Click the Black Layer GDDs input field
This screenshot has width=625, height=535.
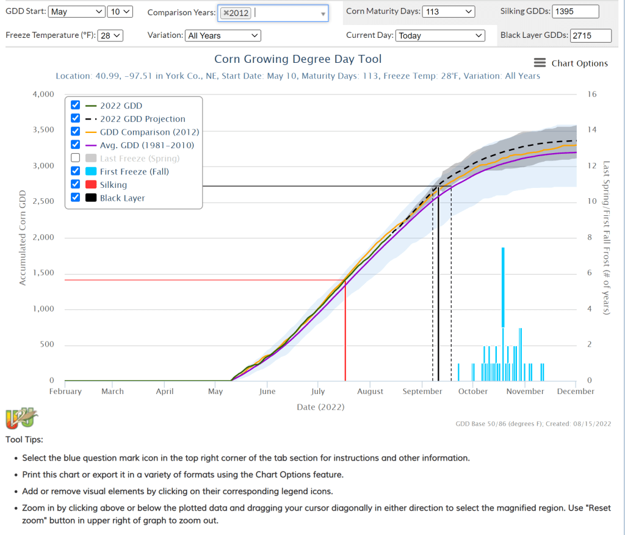coord(590,35)
